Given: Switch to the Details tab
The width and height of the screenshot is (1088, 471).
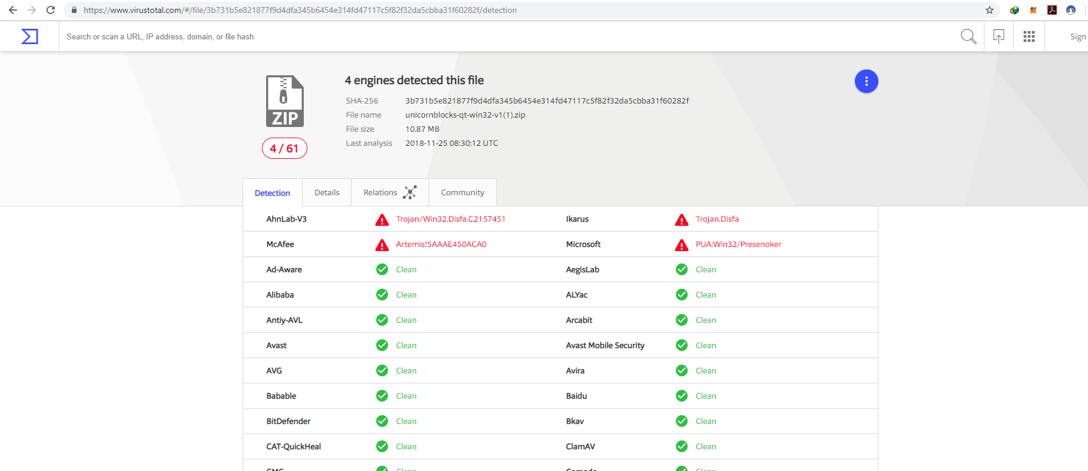Looking at the screenshot, I should (327, 192).
